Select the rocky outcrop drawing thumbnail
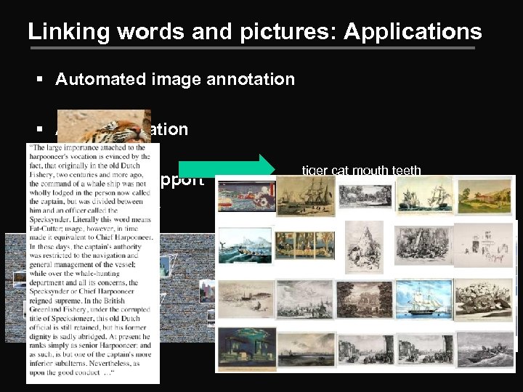 pyautogui.click(x=484, y=300)
